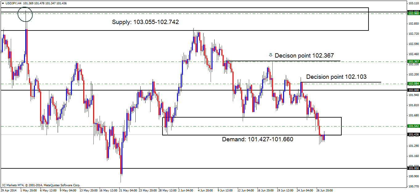Click the 101.940 value on price scale
The image size is (420, 193).
pos(413,95)
